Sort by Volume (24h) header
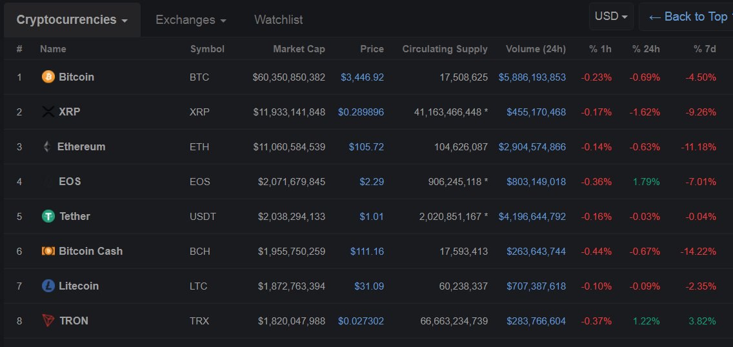733x347 pixels. pyautogui.click(x=536, y=49)
